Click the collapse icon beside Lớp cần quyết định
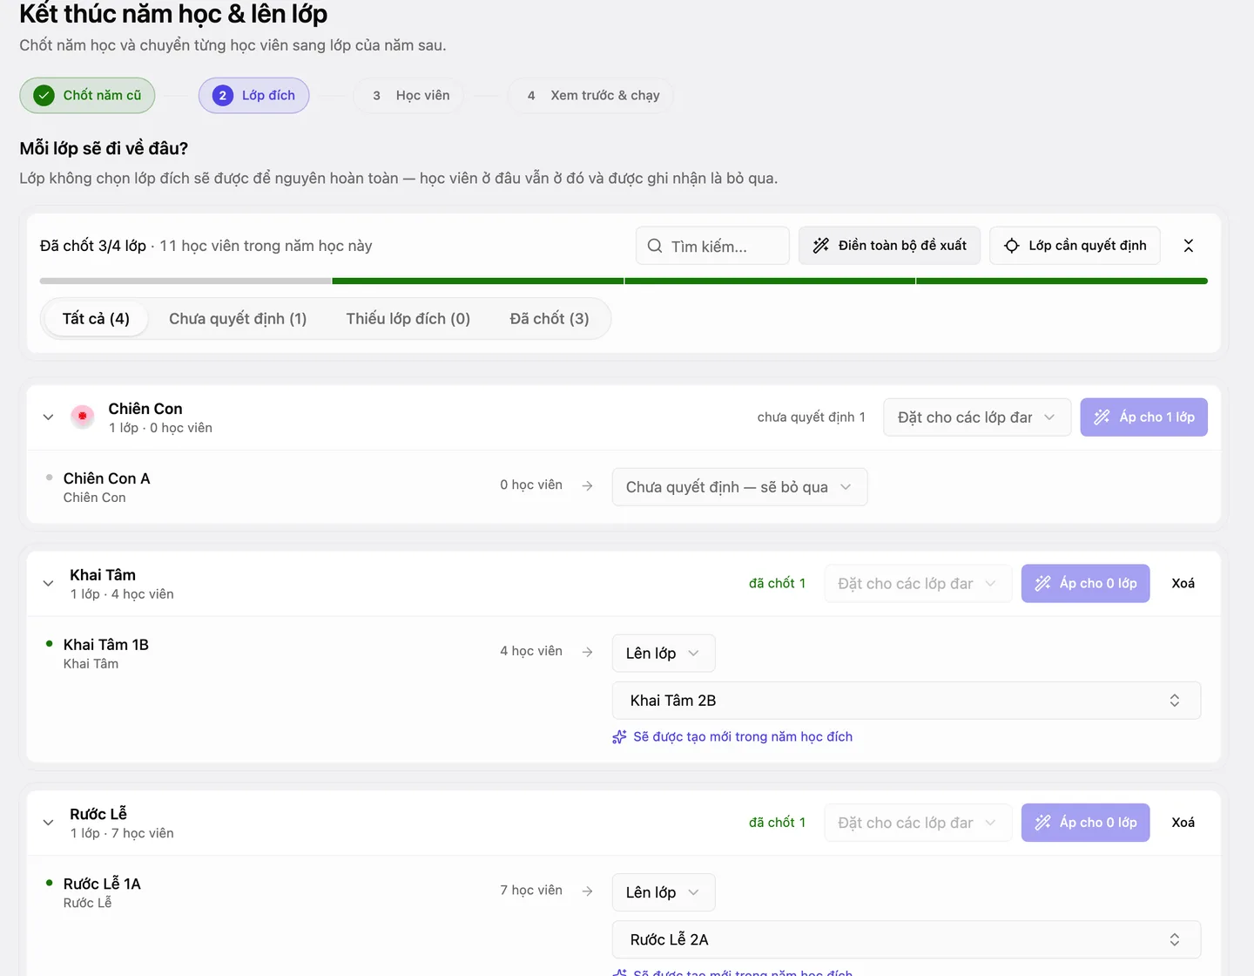The image size is (1254, 976). point(1189,246)
